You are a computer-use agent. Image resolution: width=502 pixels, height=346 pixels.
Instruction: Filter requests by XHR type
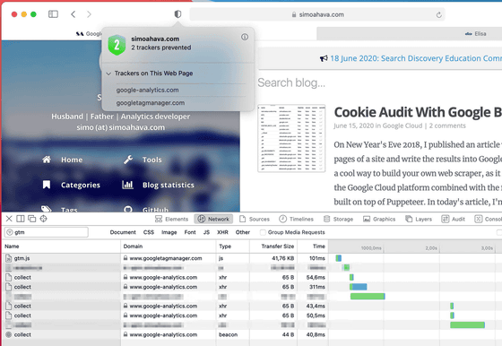point(222,232)
